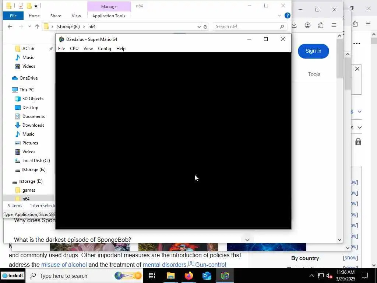The width and height of the screenshot is (377, 283).
Task: Click storage (E:) in address breadcrumb
Action: (68, 27)
